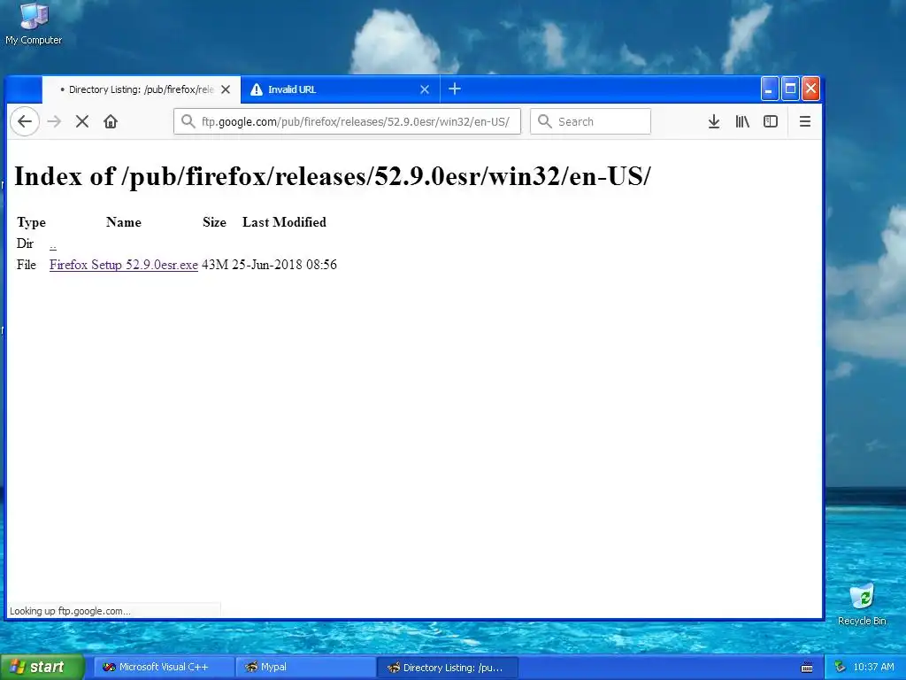Switch to Microsoft Visual C++ taskbar item

[x=164, y=668]
